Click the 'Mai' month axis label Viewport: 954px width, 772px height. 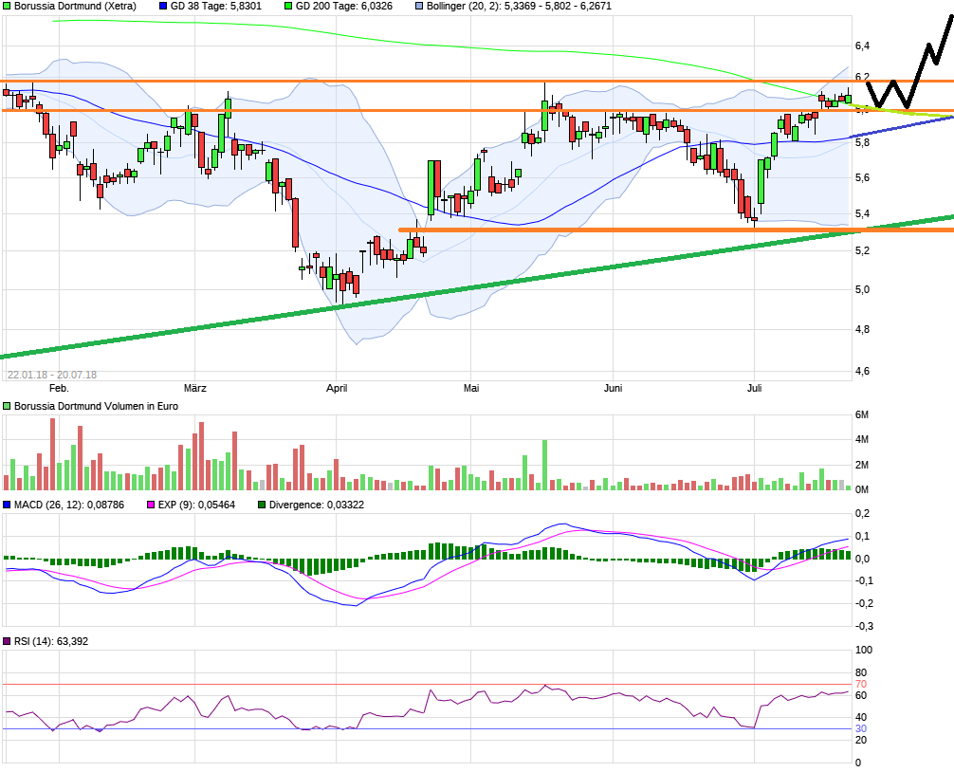point(471,388)
